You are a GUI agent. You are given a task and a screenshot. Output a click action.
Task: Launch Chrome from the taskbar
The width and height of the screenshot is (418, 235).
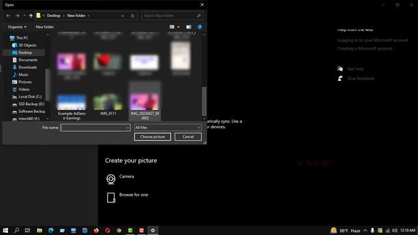click(119, 230)
